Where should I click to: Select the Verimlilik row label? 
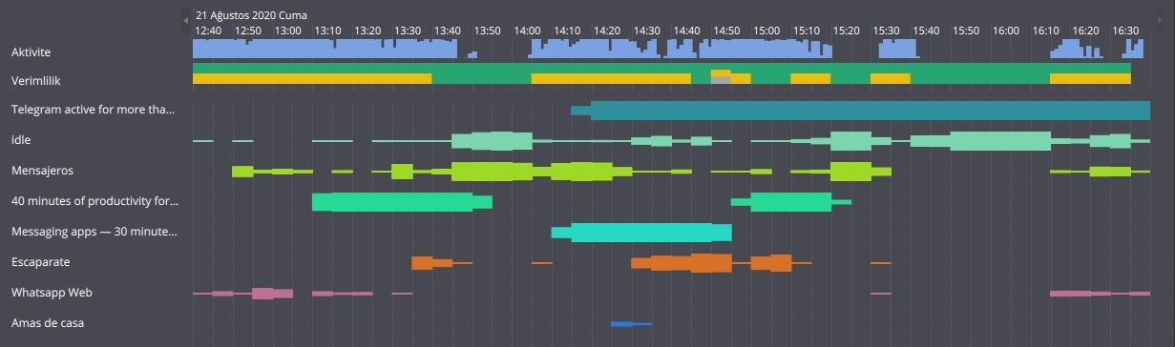[35, 81]
